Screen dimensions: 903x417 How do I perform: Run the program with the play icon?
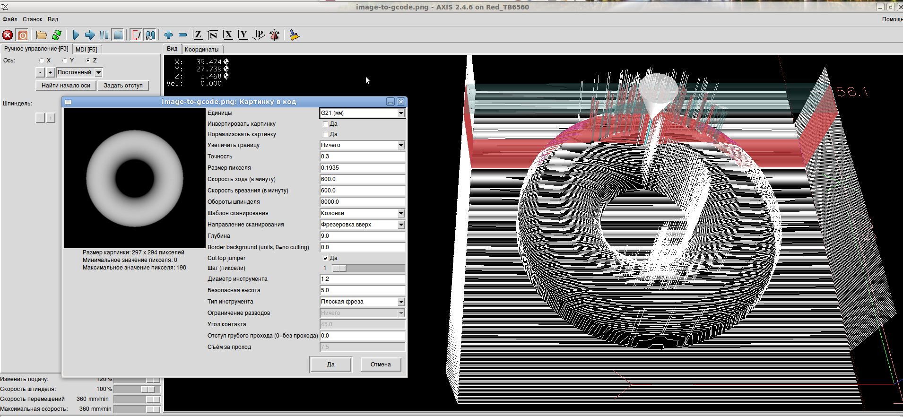click(x=76, y=35)
